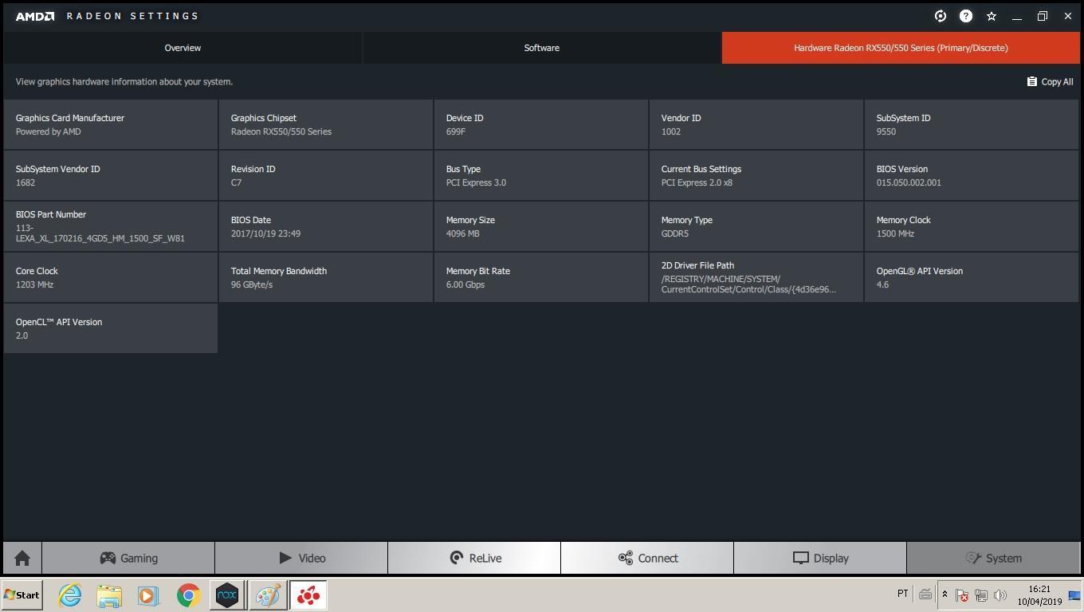Click the SubSystem ID 9550 tile

(972, 124)
